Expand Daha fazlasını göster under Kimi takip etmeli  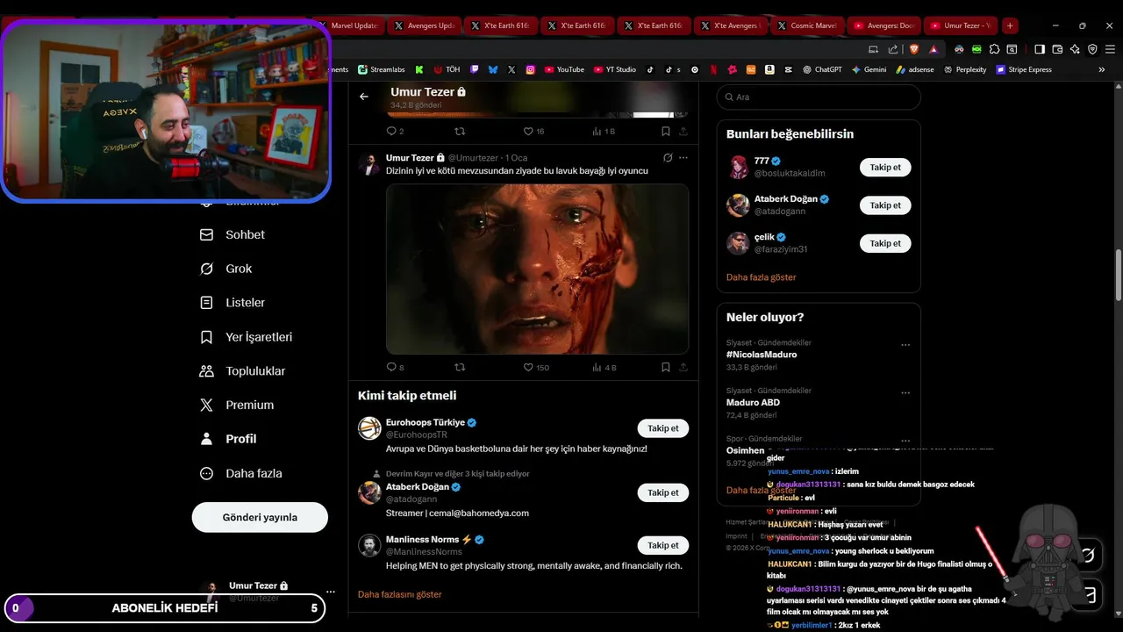point(400,594)
